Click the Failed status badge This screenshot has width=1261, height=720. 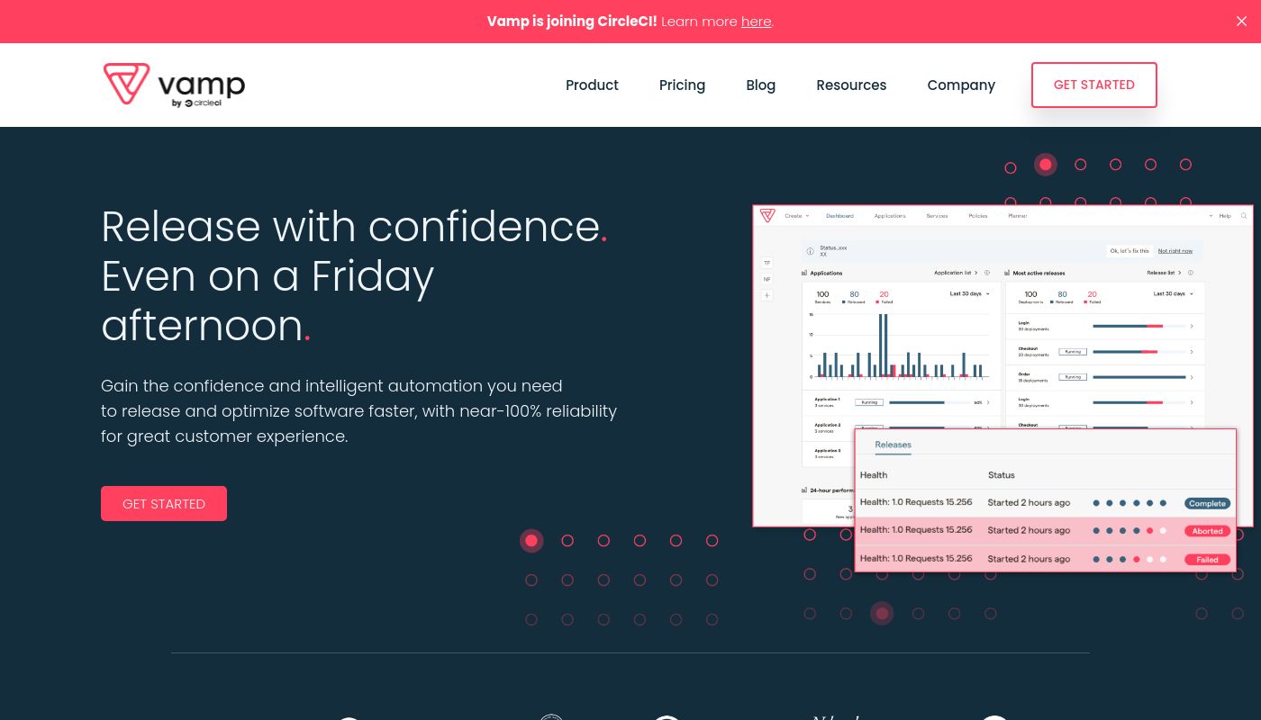(1207, 559)
